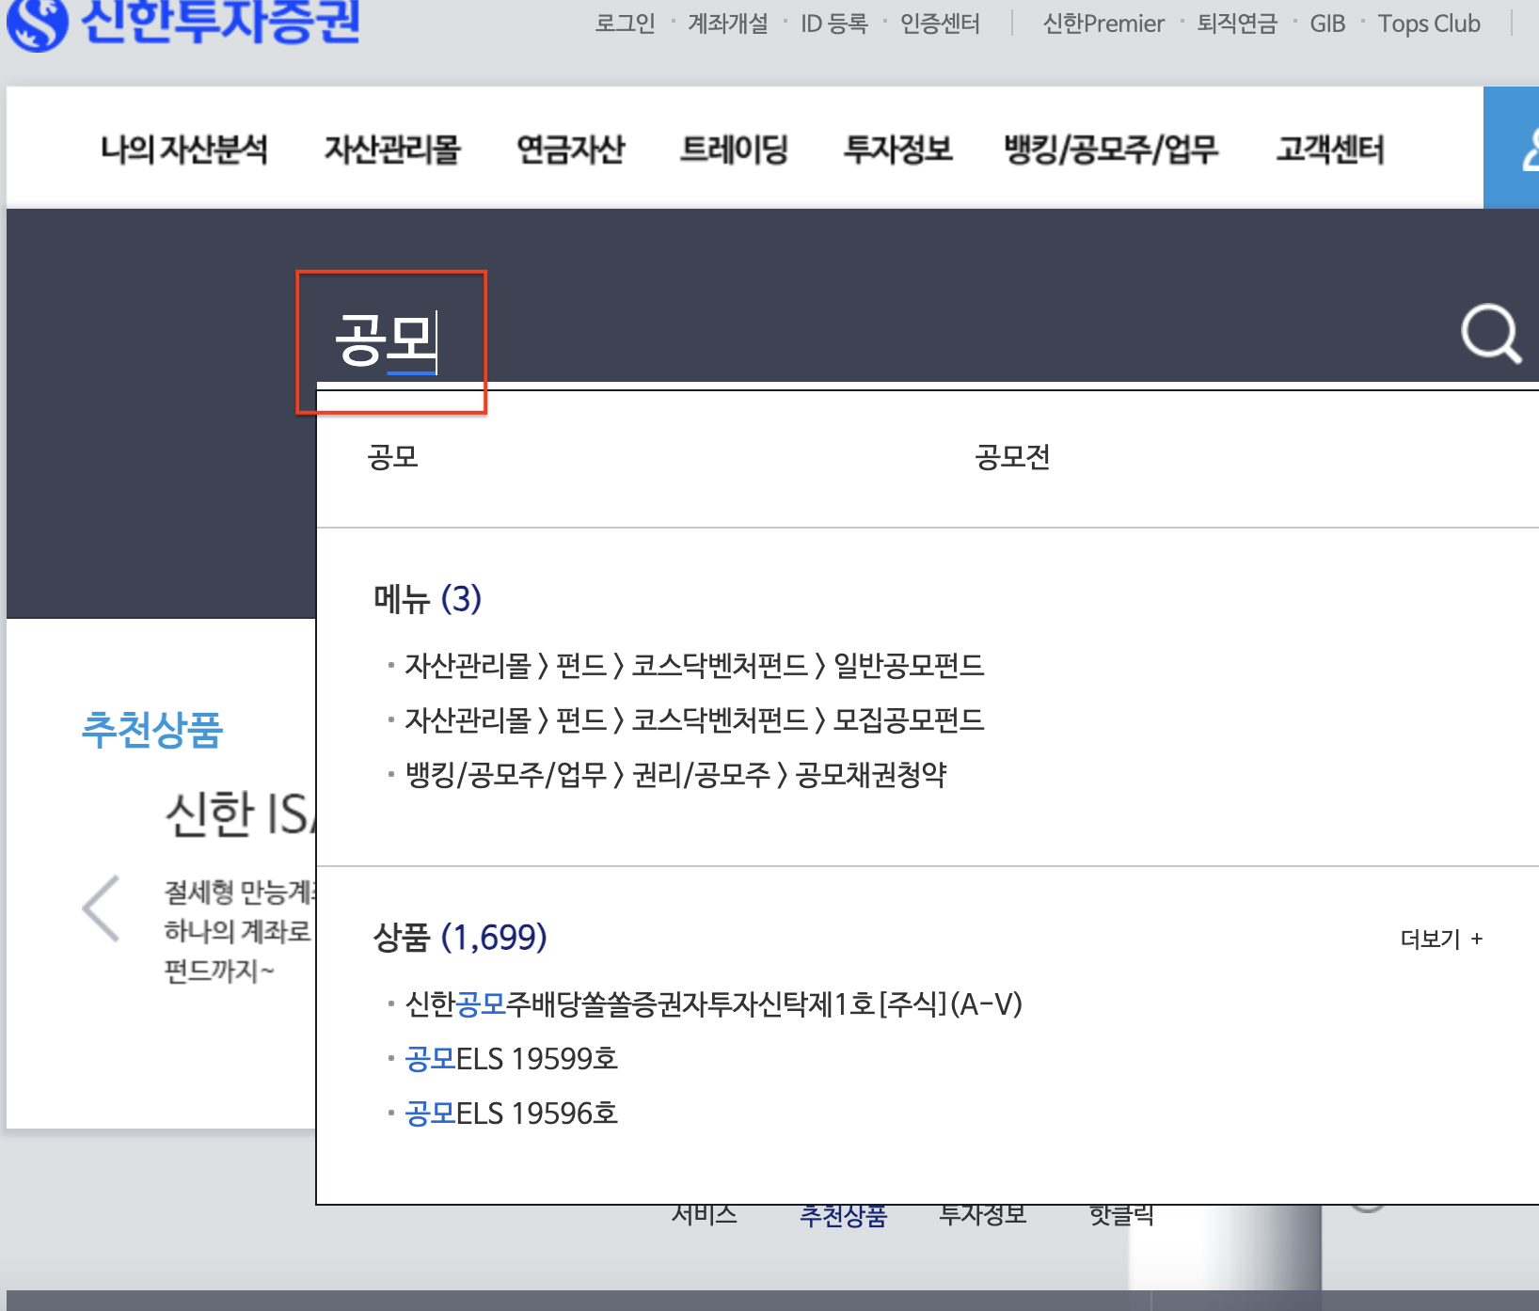Click the ID 등록 link
The width and height of the screenshot is (1539, 1311).
pyautogui.click(x=834, y=24)
